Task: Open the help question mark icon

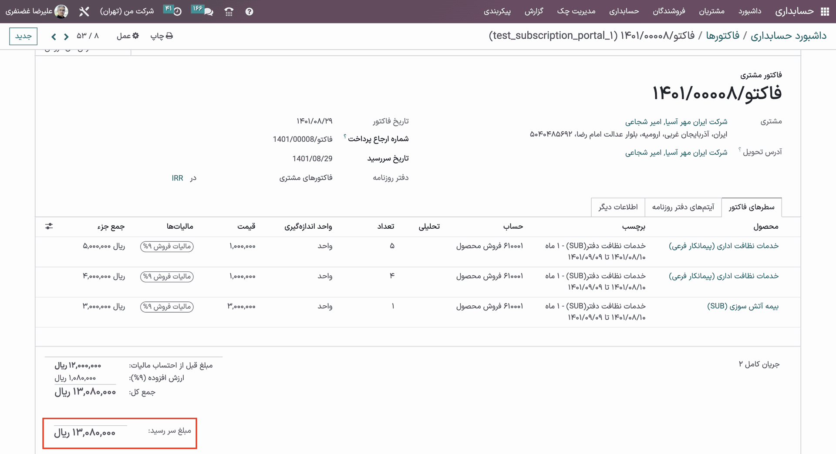Action: (249, 12)
